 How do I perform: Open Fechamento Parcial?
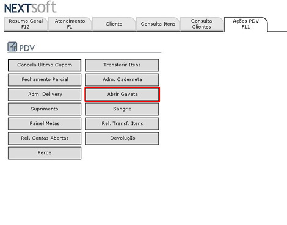[45, 80]
